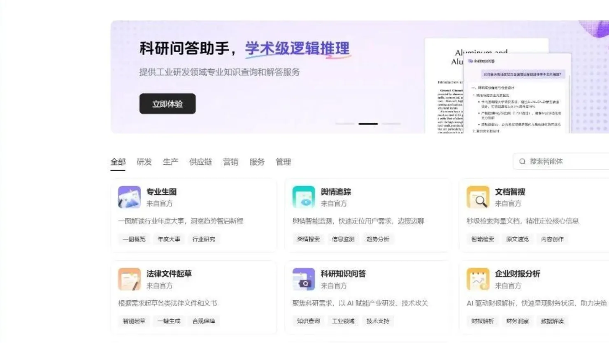Click the 趋势分析 tag

[378, 239]
